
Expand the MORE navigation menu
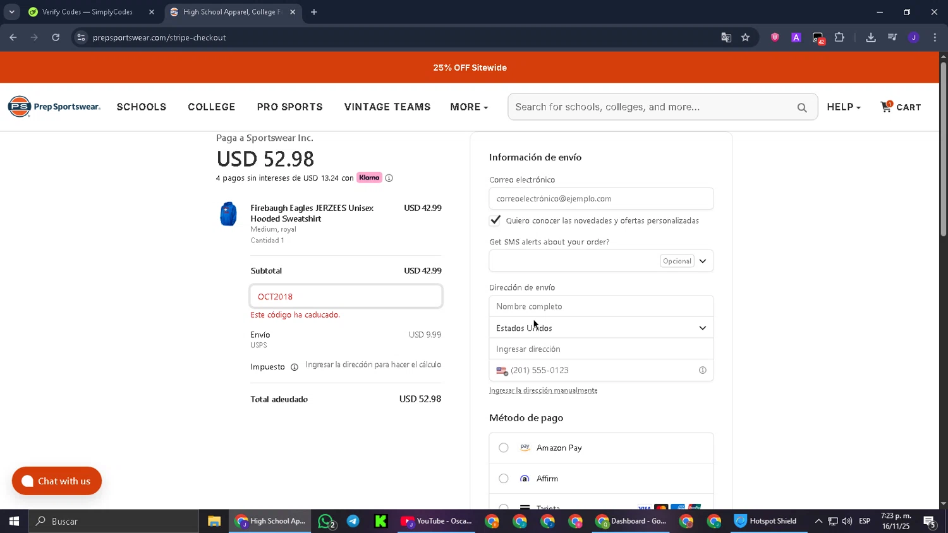469,107
